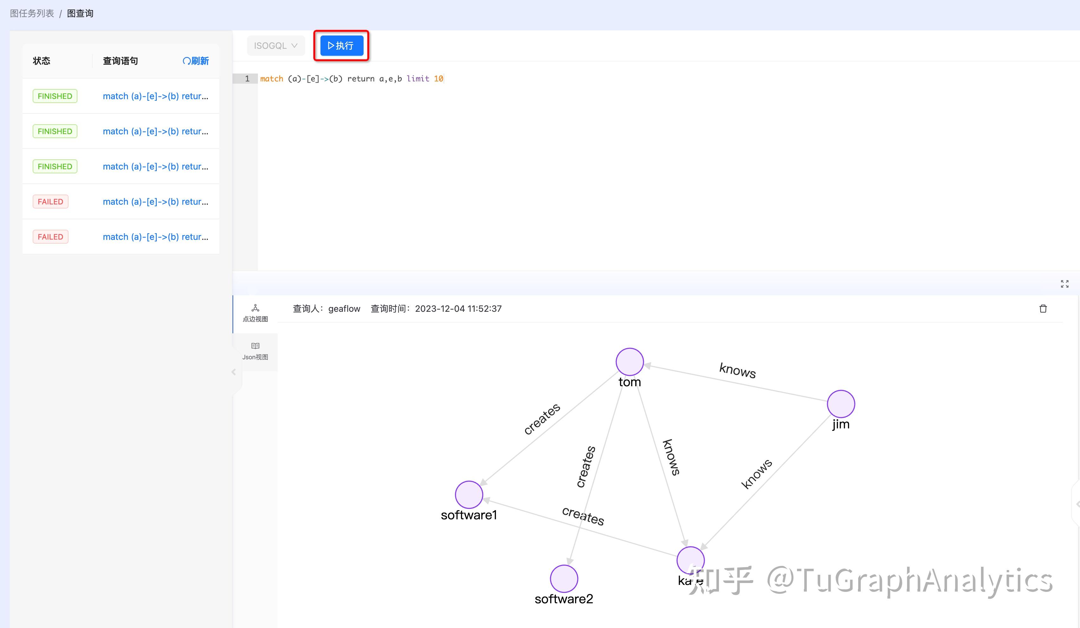Collapse the result view sidebar with left chevron
Screen dimensions: 1080x628
coord(234,372)
